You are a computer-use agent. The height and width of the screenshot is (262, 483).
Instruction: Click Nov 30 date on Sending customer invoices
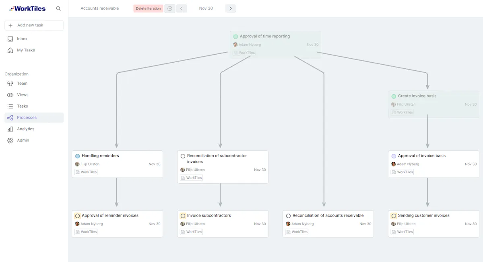(471, 224)
